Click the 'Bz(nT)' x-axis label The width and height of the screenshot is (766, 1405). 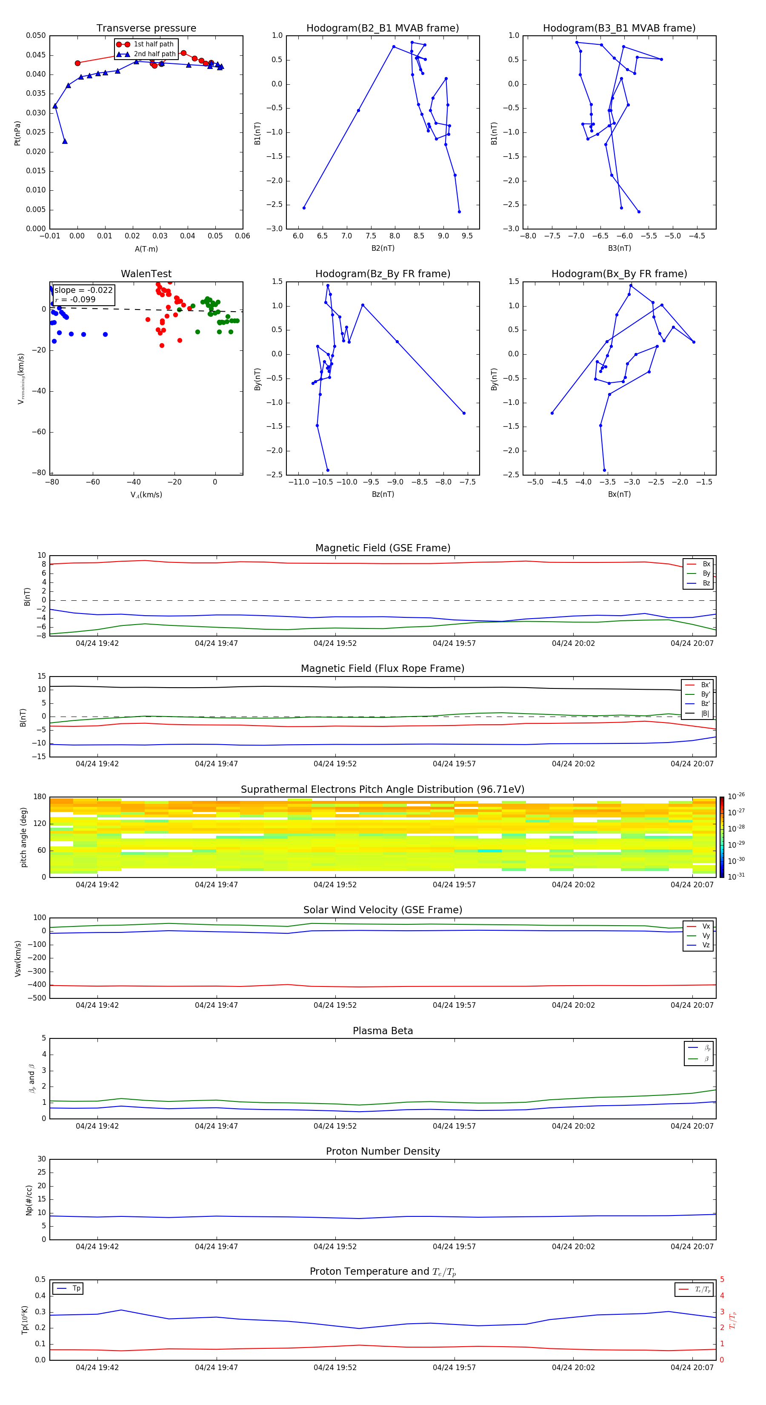[x=383, y=494]
